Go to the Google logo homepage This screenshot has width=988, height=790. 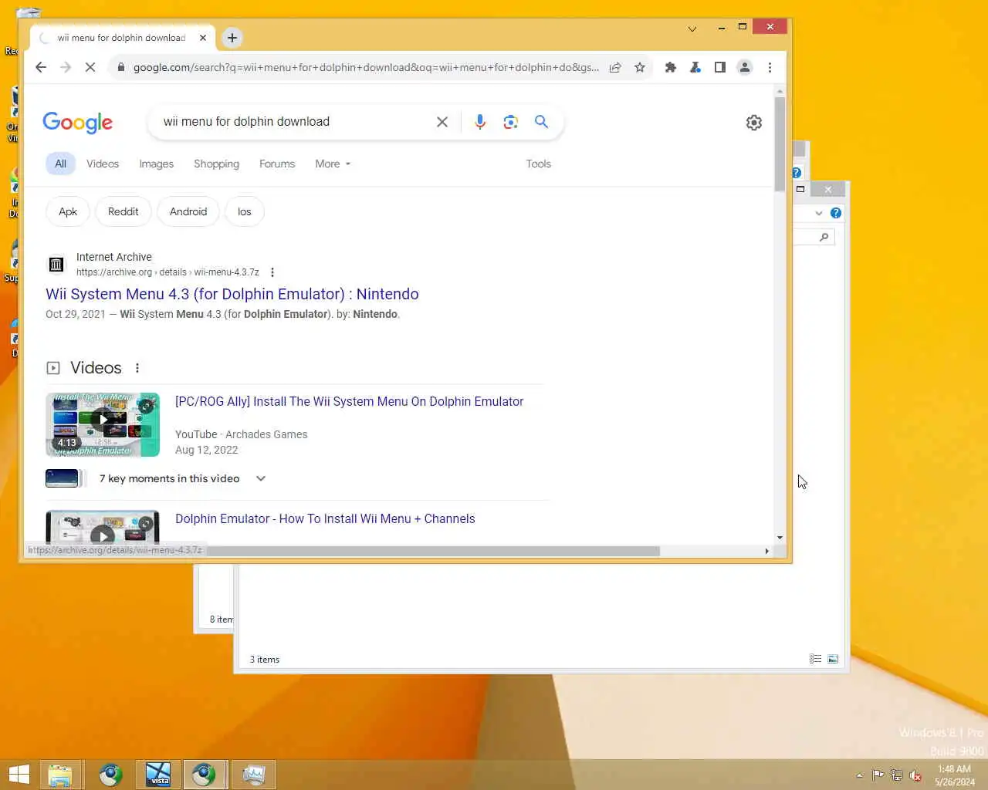pos(78,123)
